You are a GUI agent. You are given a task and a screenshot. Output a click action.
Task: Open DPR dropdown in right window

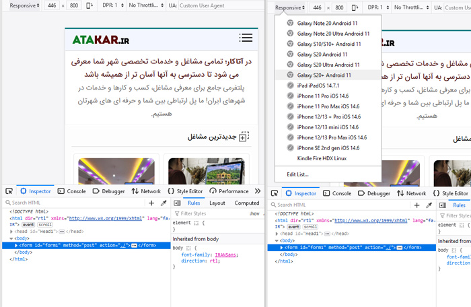click(x=378, y=7)
